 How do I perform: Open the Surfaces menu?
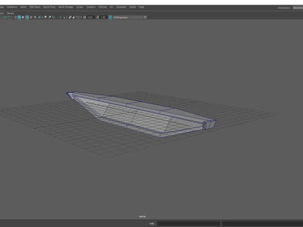[x=91, y=7]
